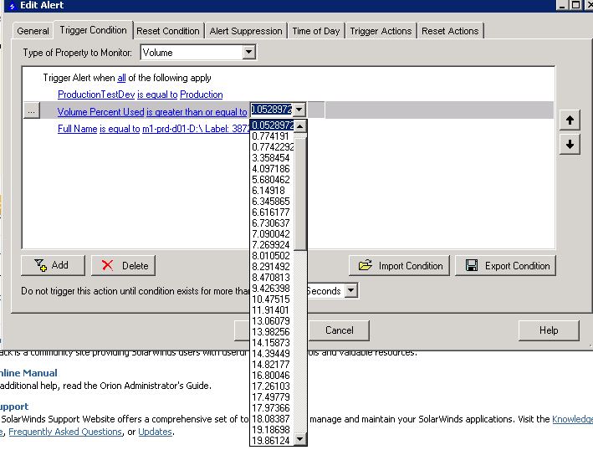Click the Production value link
The width and height of the screenshot is (593, 450).
click(x=202, y=95)
